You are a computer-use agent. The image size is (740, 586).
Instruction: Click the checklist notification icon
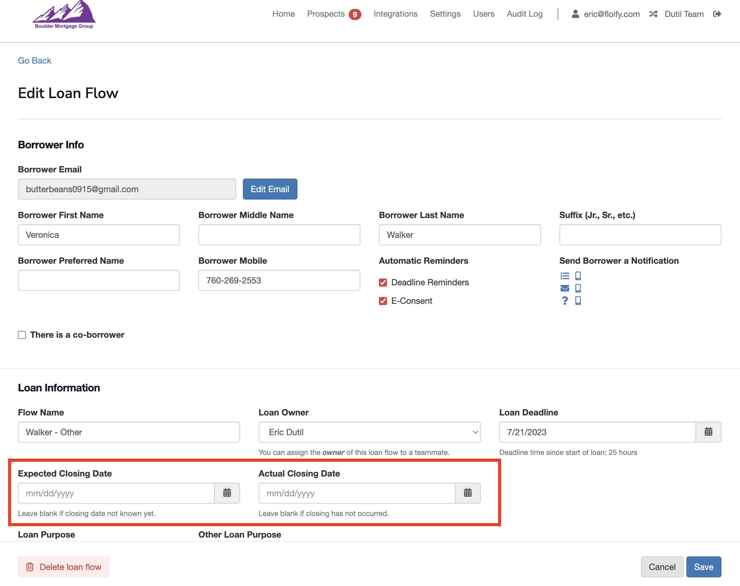point(565,276)
